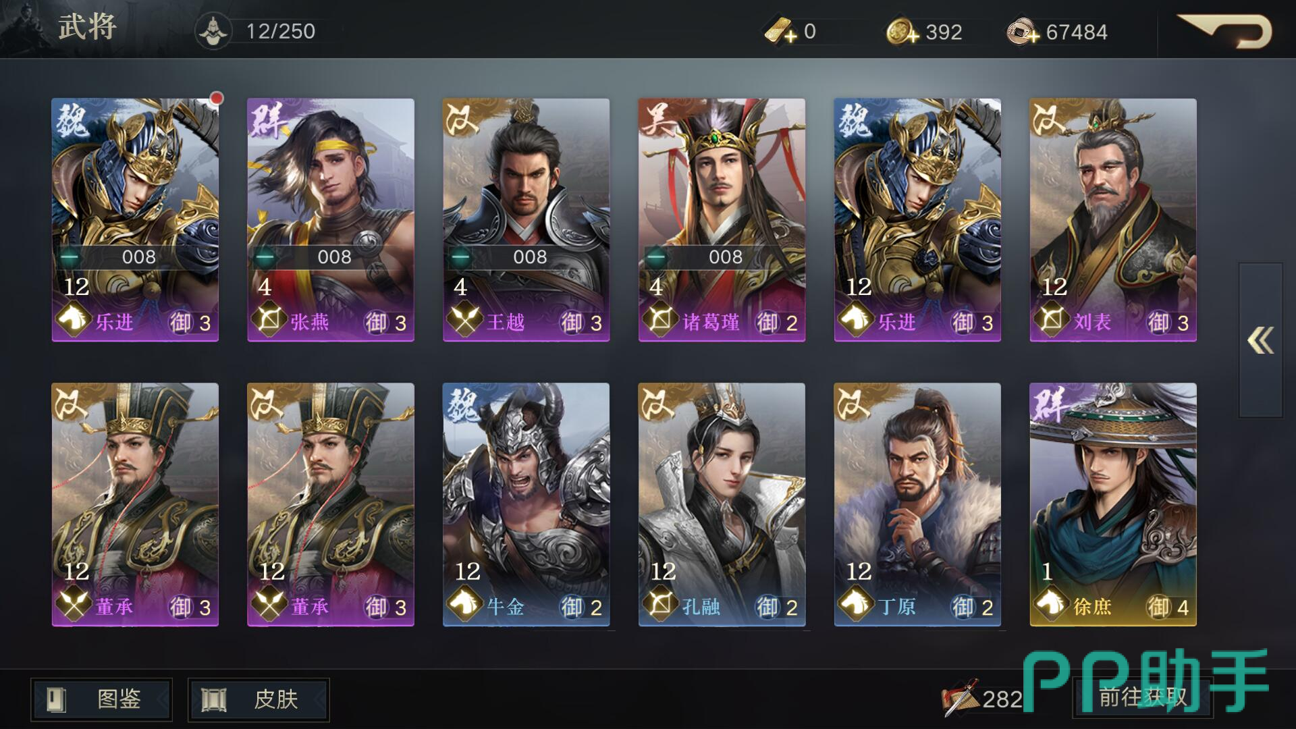1296x729 pixels.
Task: Open the 图鉴 codex tab
Action: (101, 699)
